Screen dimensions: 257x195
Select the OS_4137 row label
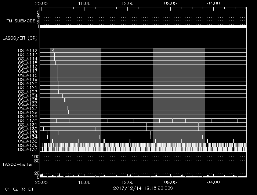[28, 149]
